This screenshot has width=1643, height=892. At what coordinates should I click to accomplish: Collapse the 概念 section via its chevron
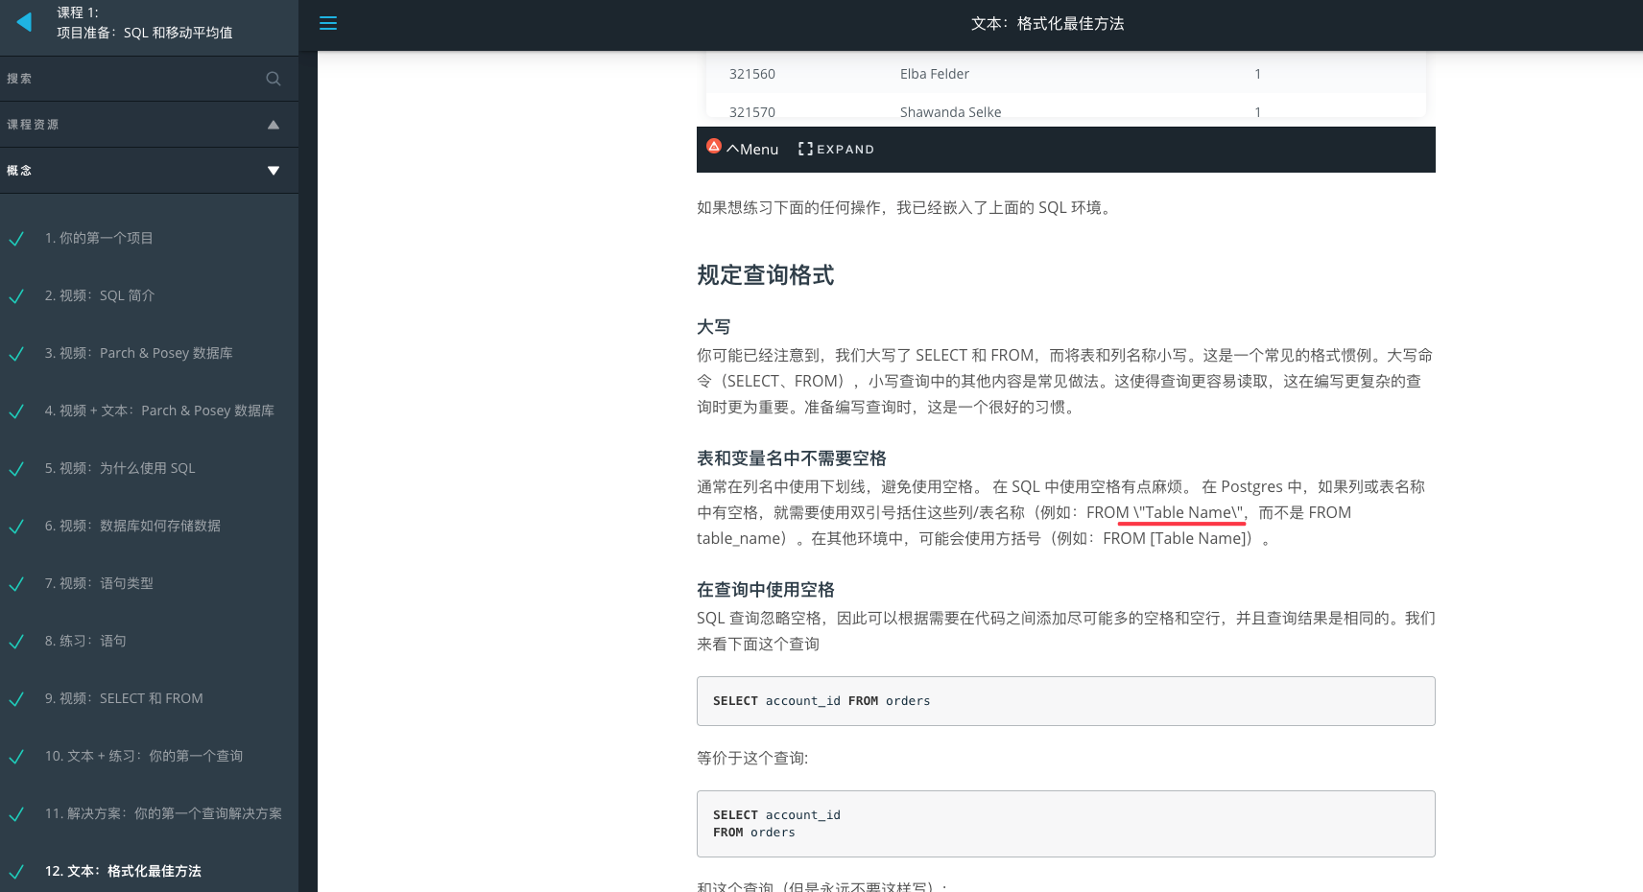[x=273, y=170]
